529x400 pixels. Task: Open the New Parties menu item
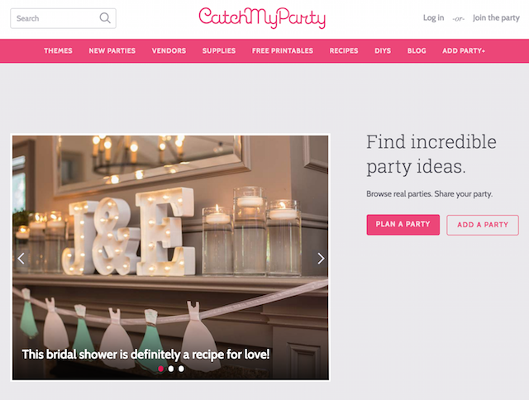pos(112,50)
